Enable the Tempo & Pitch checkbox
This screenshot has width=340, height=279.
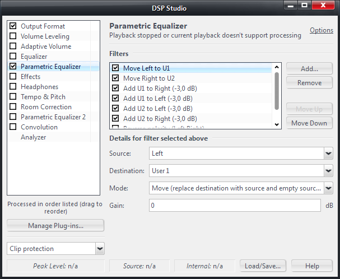13,96
